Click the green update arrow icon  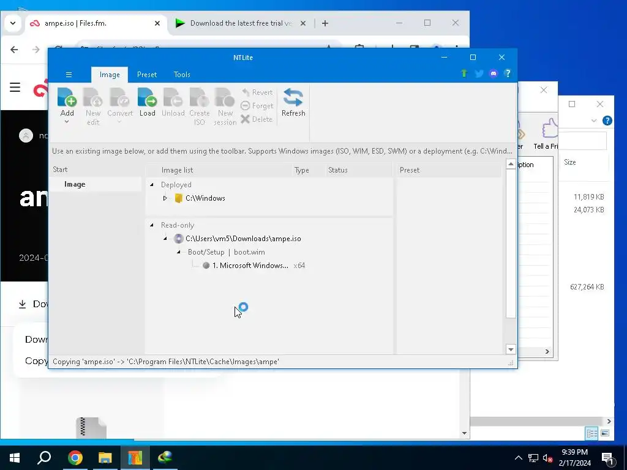(x=464, y=73)
